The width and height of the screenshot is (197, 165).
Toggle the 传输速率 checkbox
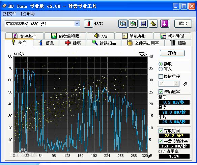161,92
